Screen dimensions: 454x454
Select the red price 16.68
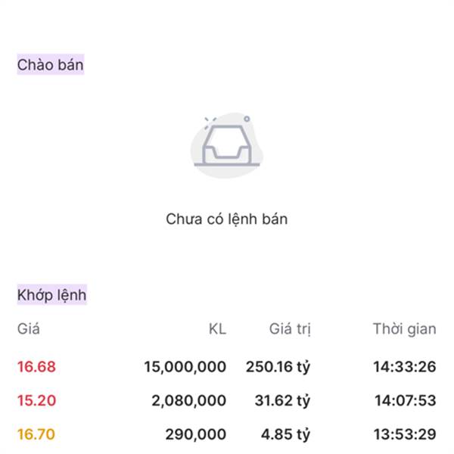[x=36, y=367]
